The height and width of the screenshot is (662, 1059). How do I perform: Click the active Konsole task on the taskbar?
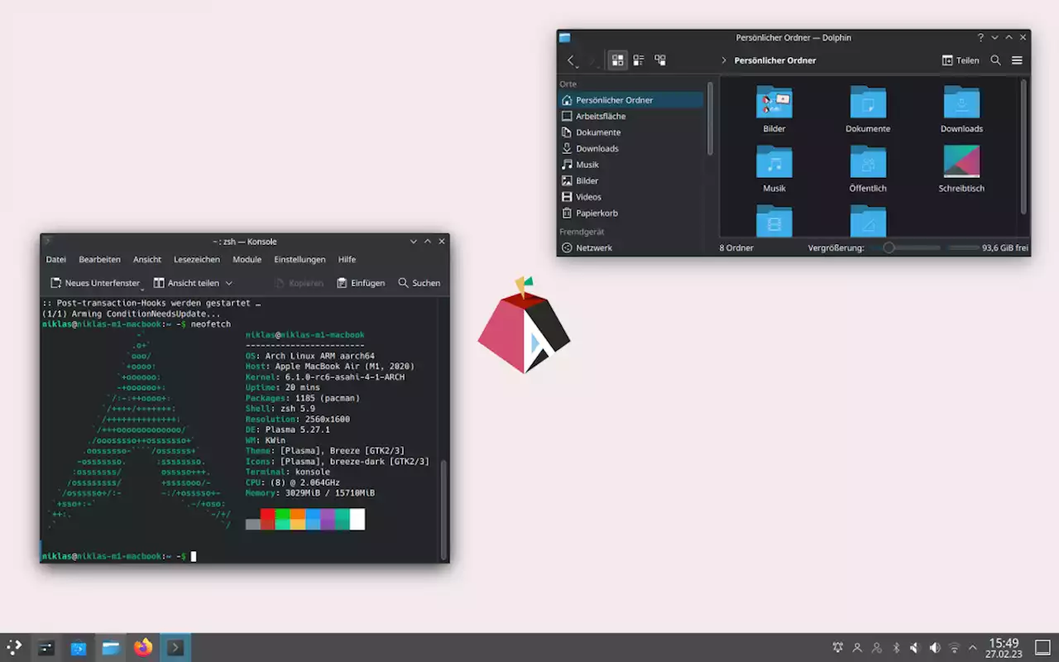tap(175, 648)
